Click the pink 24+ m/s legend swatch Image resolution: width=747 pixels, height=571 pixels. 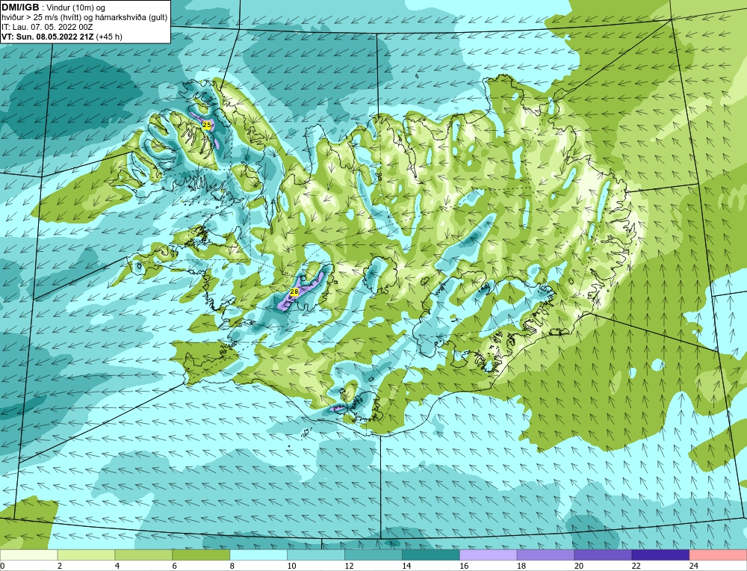tap(718, 555)
